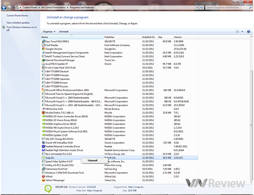Select Microsoft Visual C++ 2005 Redistributable
This screenshot has height=195, width=254.
(x=119, y=97)
